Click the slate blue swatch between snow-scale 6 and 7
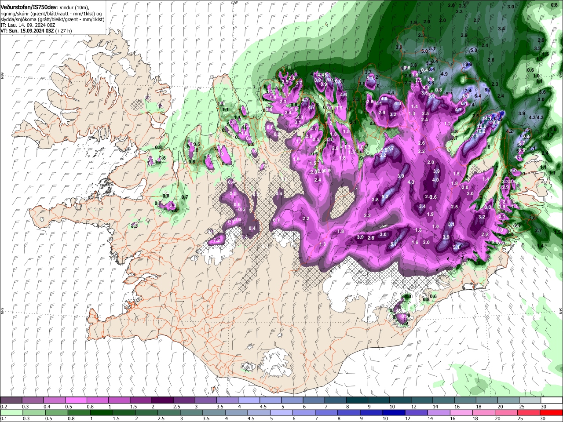 pyautogui.click(x=314, y=400)
